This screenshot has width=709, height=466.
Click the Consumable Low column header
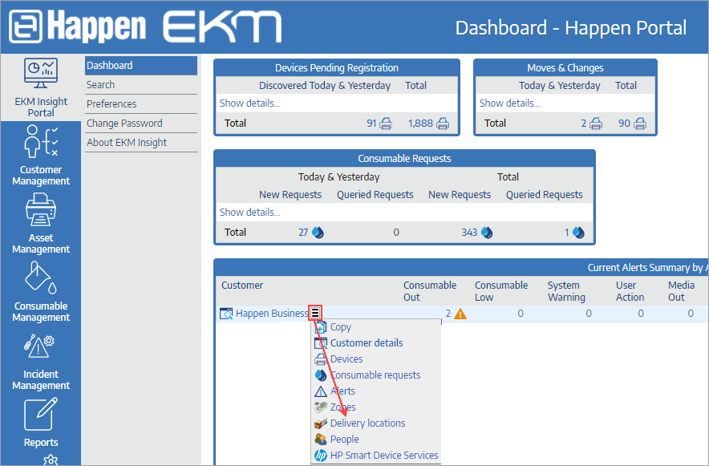[501, 291]
